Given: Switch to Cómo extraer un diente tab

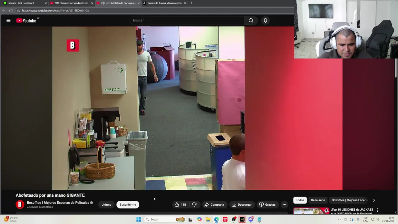Looking at the screenshot, I should point(72,3).
